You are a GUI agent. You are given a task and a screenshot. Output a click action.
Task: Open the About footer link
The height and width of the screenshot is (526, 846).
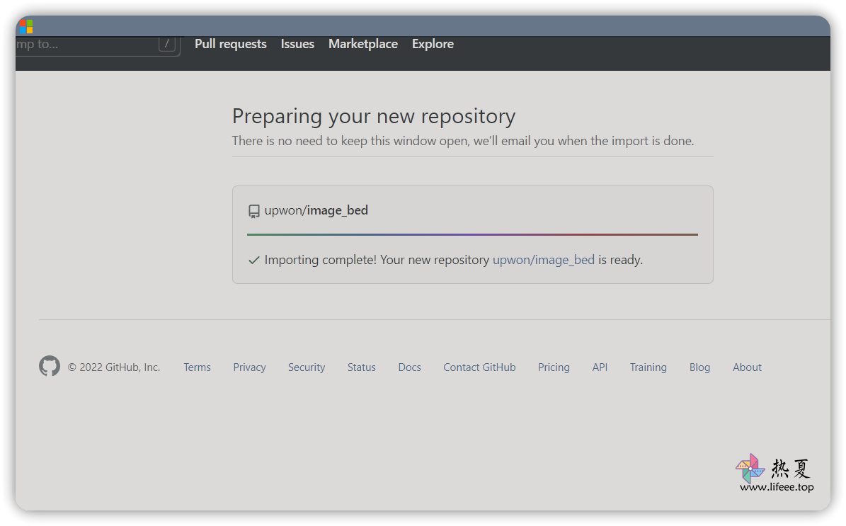click(748, 367)
